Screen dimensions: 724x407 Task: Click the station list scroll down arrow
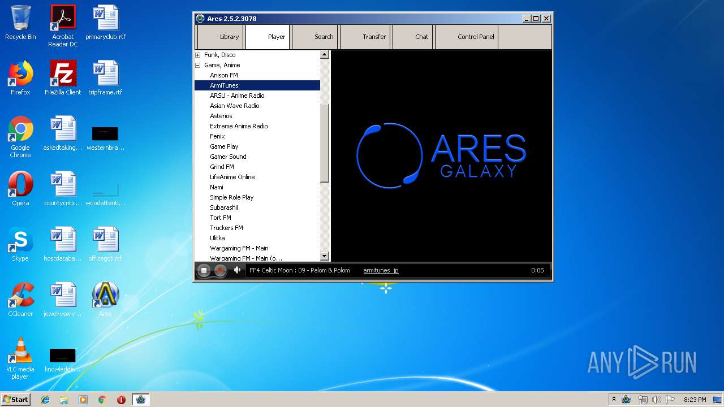[325, 256]
